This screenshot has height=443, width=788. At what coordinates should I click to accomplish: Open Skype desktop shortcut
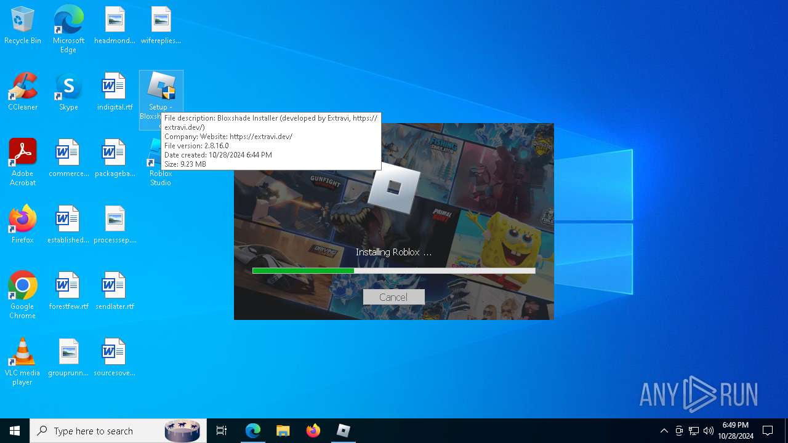click(68, 92)
